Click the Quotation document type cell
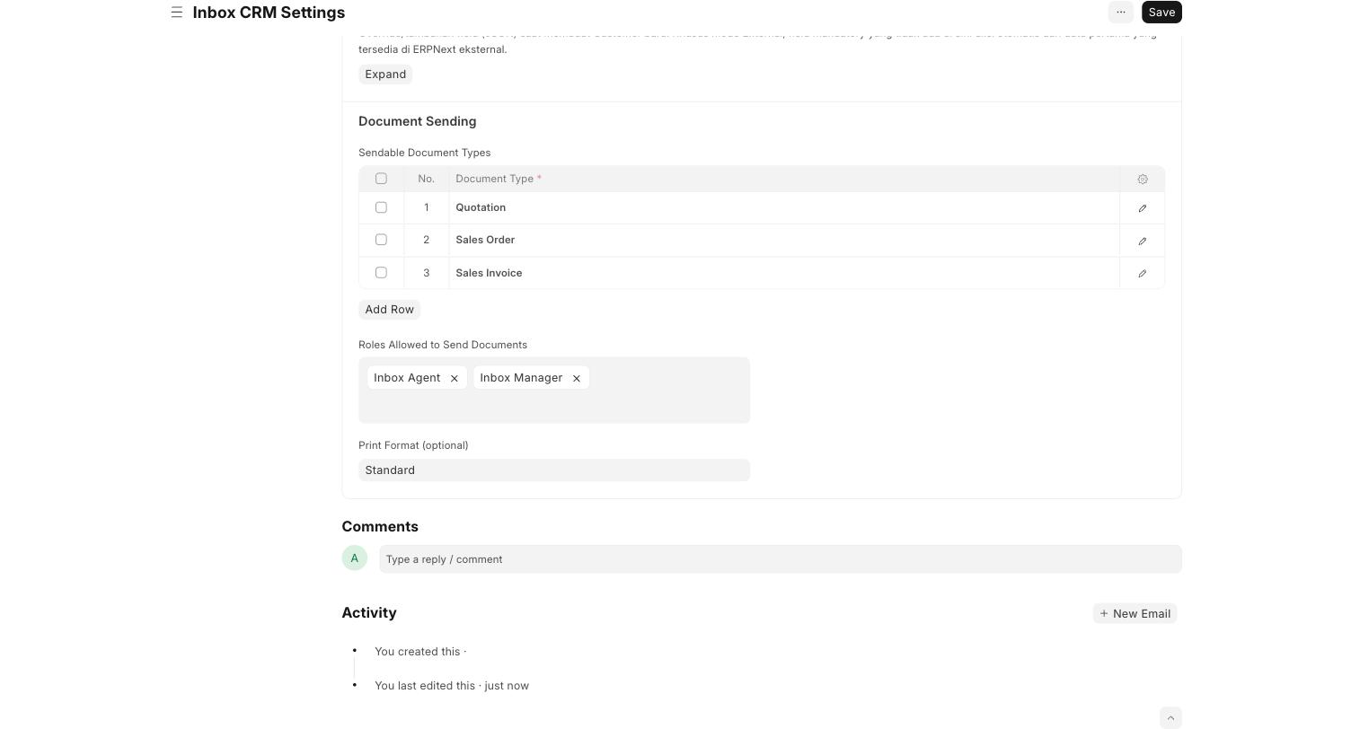The image size is (1351, 729). [784, 207]
